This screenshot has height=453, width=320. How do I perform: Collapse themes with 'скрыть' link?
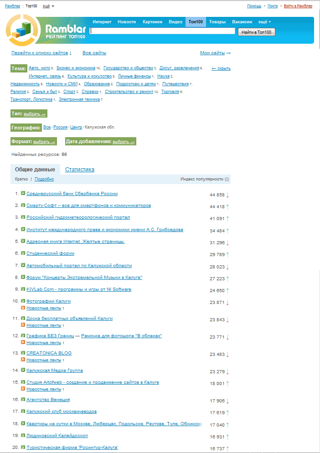(x=221, y=68)
